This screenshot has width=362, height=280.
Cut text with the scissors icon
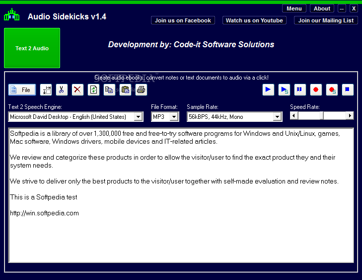[62, 90]
